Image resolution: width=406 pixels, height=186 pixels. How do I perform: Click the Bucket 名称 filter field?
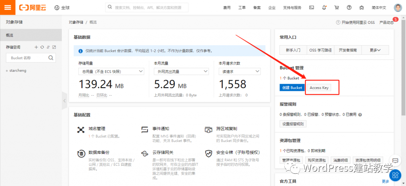coord(31,58)
